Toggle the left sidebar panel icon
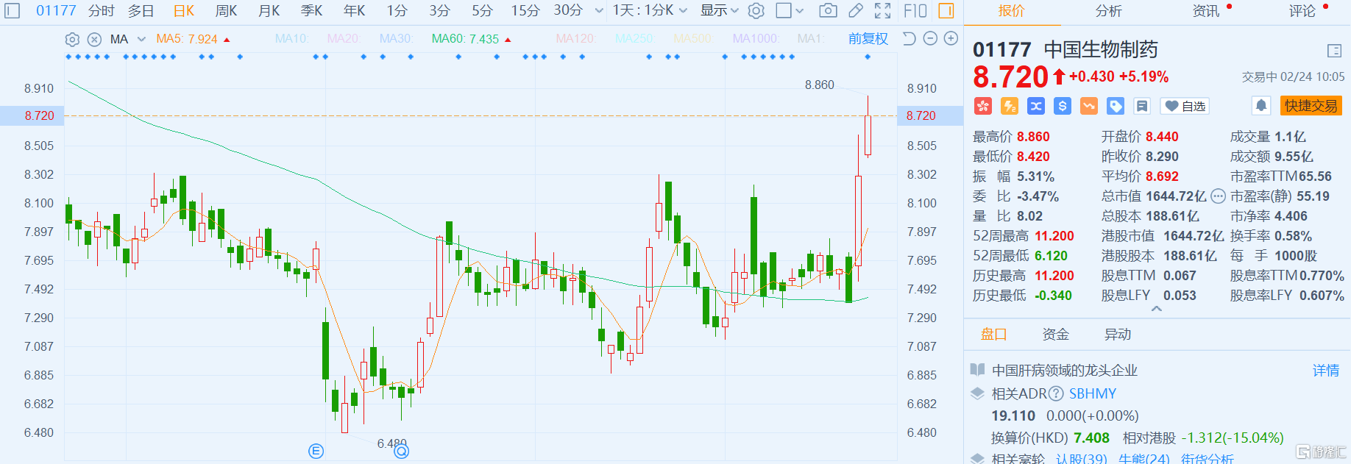This screenshot has height=464, width=1351. (x=13, y=10)
